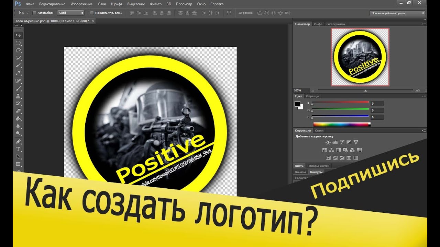Image resolution: width=440 pixels, height=247 pixels.
Task: Add a Hue/Saturation adjustment
Action: pyautogui.click(x=324, y=150)
